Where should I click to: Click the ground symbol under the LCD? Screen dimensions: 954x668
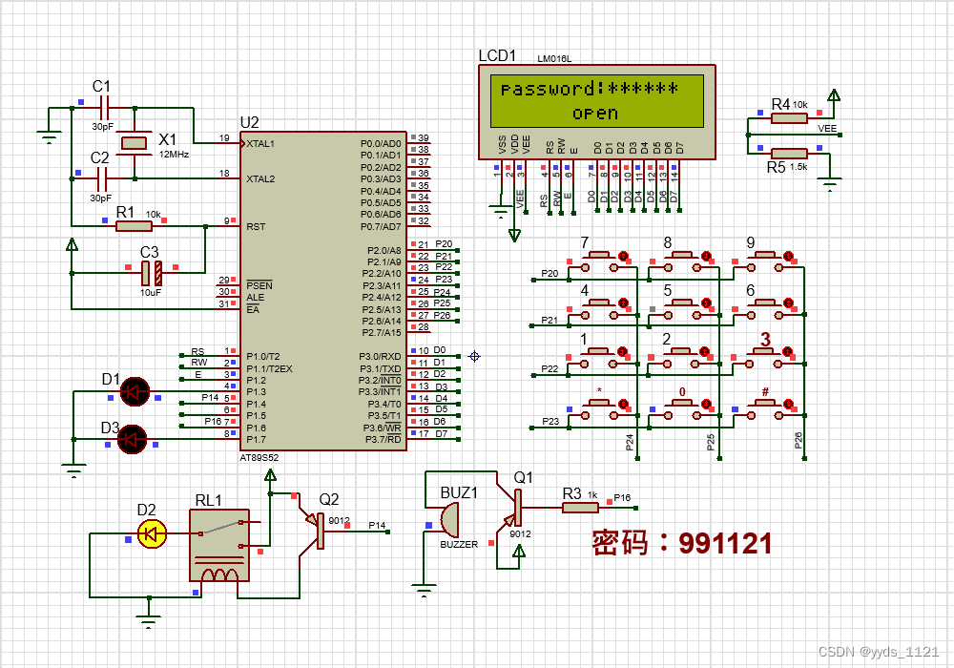click(x=500, y=212)
